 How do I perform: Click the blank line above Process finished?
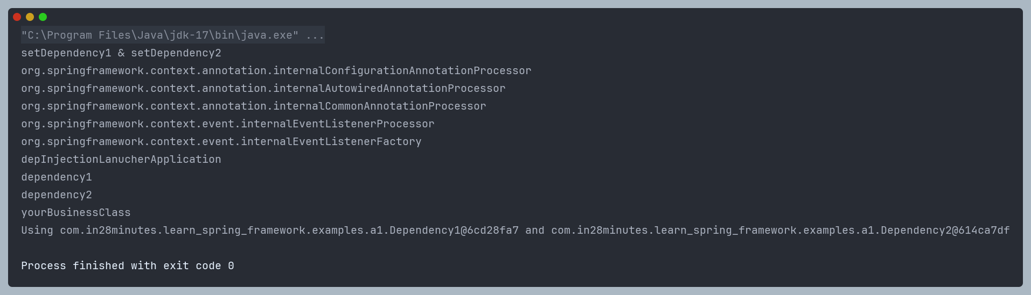point(515,248)
